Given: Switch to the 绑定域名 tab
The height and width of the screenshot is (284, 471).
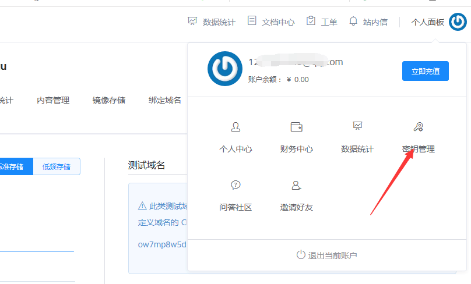Looking at the screenshot, I should (165, 100).
